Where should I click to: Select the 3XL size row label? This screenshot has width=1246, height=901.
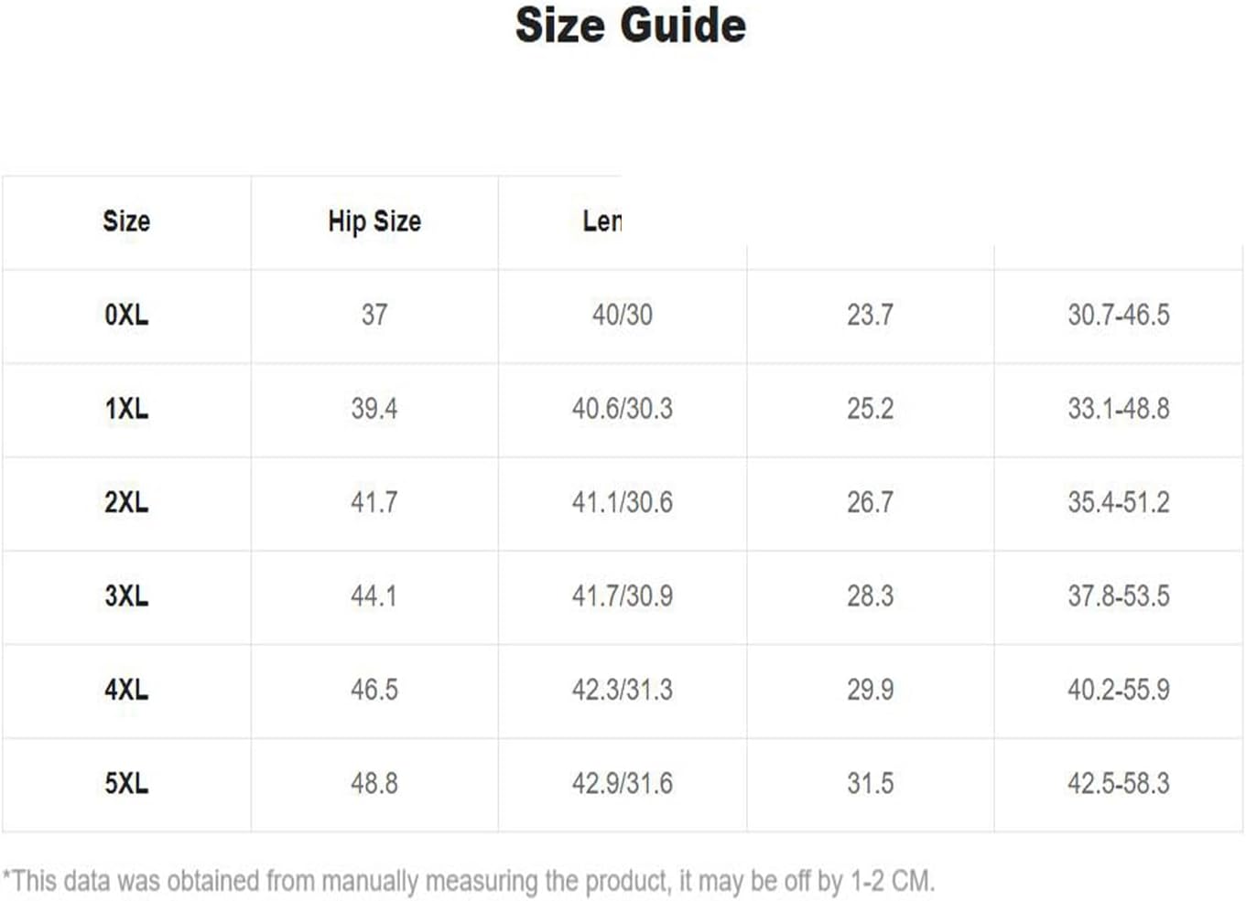pos(126,596)
